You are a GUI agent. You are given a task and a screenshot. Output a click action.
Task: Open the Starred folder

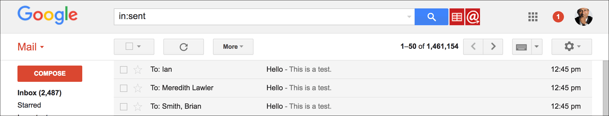point(29,105)
